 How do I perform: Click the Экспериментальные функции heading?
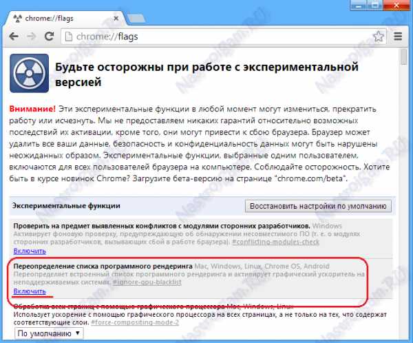(66, 206)
